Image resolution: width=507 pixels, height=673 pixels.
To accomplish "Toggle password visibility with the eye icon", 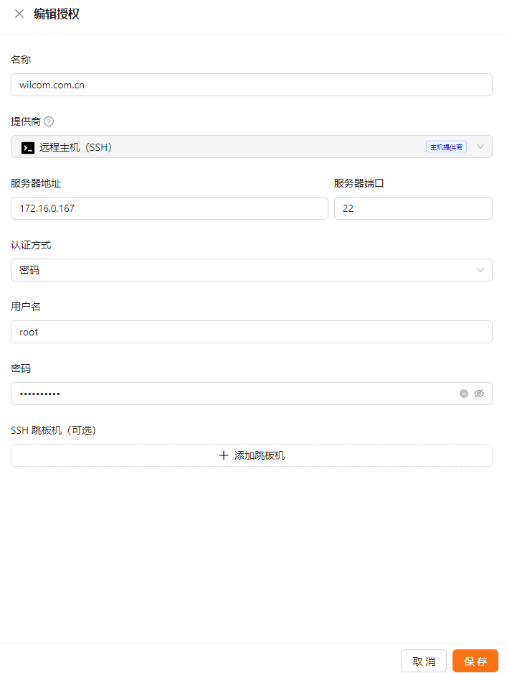I will pyautogui.click(x=479, y=394).
